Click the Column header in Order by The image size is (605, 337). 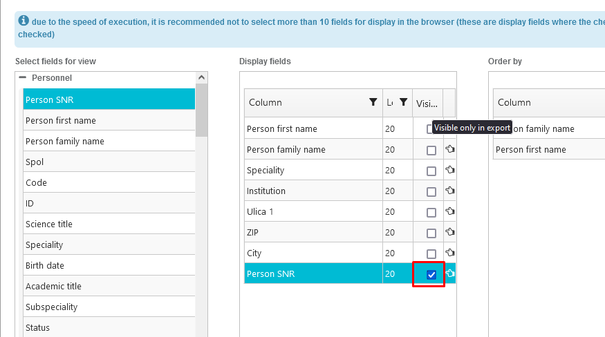click(514, 102)
